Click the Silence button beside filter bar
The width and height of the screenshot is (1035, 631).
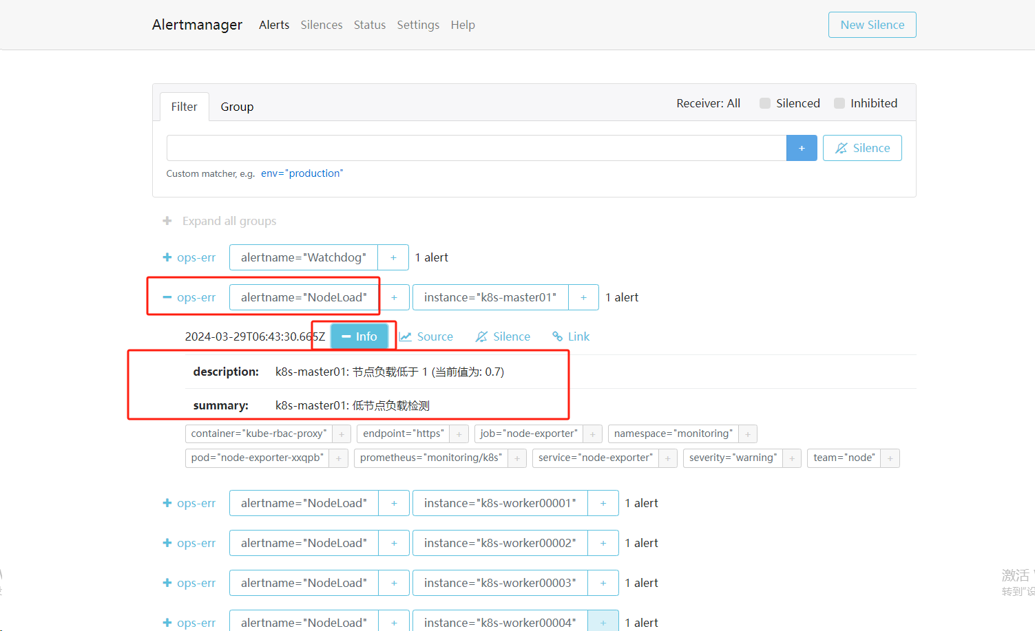tap(862, 148)
